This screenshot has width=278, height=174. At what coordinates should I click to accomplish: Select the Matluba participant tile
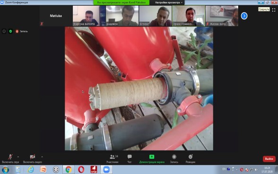pyautogui.click(x=56, y=16)
